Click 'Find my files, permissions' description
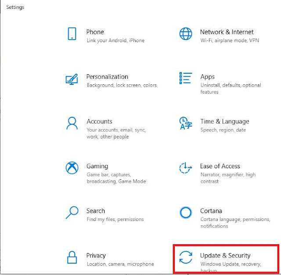Image resolution: width=281 pixels, height=275 pixels. coord(115,219)
